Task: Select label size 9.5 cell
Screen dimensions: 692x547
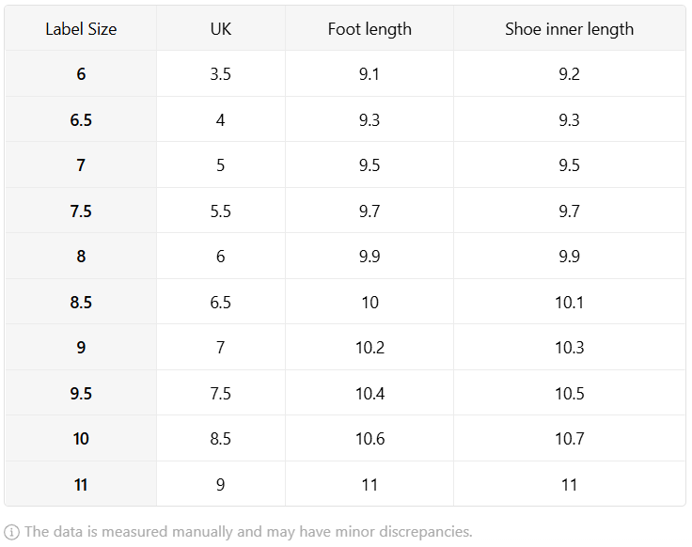Action: coord(81,393)
